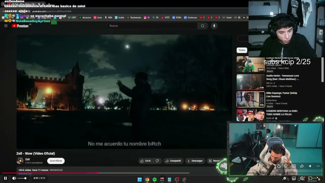The image size is (325, 183).
Task: Open the VOTE bookmark
Action: coord(165,18)
